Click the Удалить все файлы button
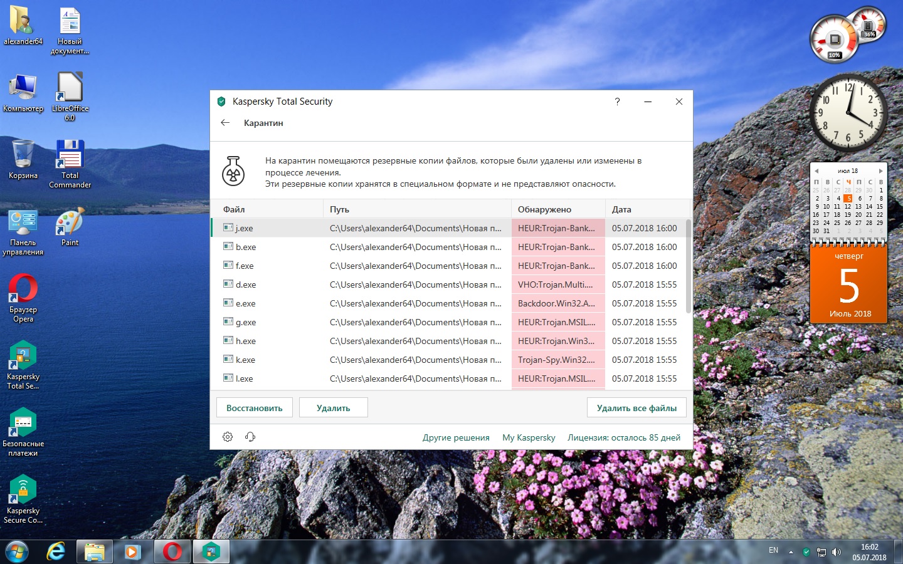This screenshot has height=564, width=903. tap(636, 408)
